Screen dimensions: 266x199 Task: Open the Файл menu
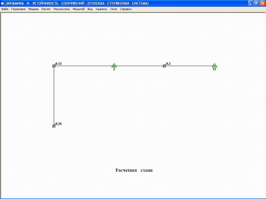coord(5,9)
